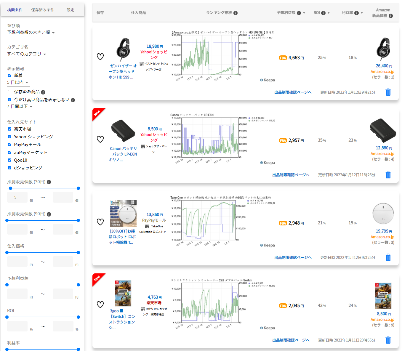Toggle Qoo10 supplier checkbox
The height and width of the screenshot is (351, 402).
pyautogui.click(x=9, y=160)
